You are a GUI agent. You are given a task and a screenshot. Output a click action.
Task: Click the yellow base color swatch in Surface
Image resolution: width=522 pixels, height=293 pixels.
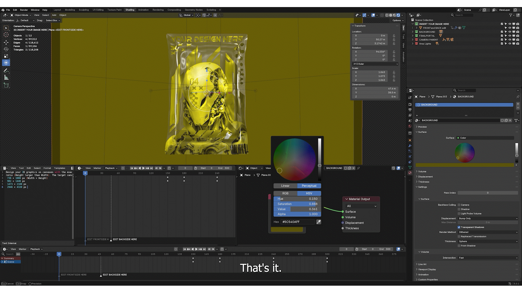point(465,165)
